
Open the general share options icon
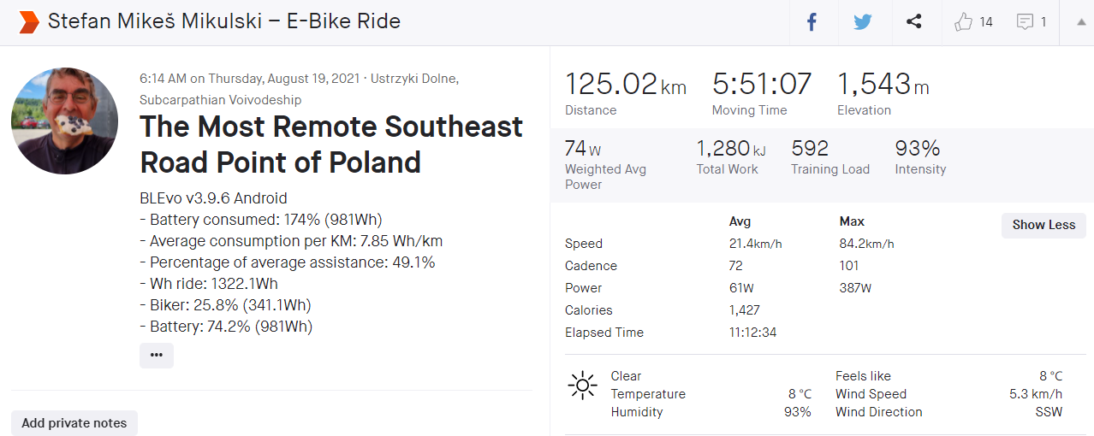[914, 22]
